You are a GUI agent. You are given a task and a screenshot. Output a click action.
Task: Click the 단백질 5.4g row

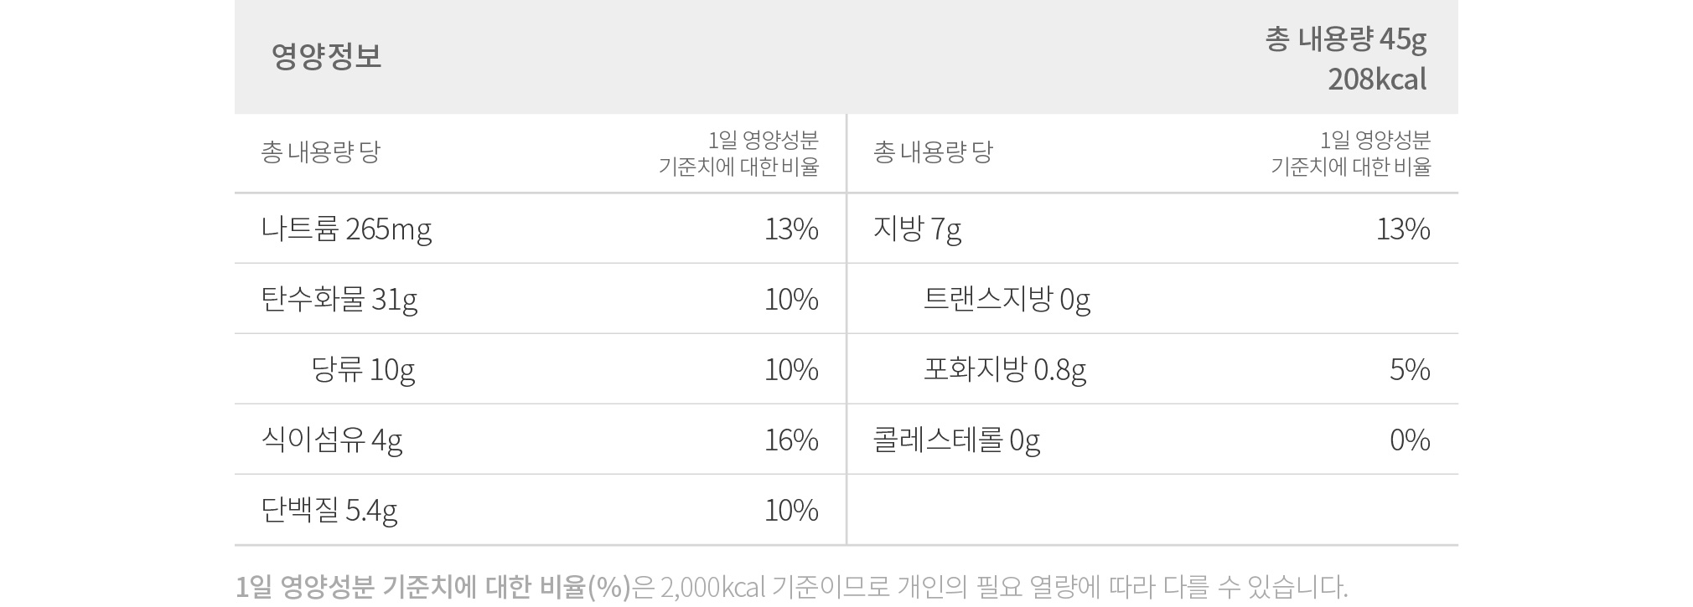[540, 510]
